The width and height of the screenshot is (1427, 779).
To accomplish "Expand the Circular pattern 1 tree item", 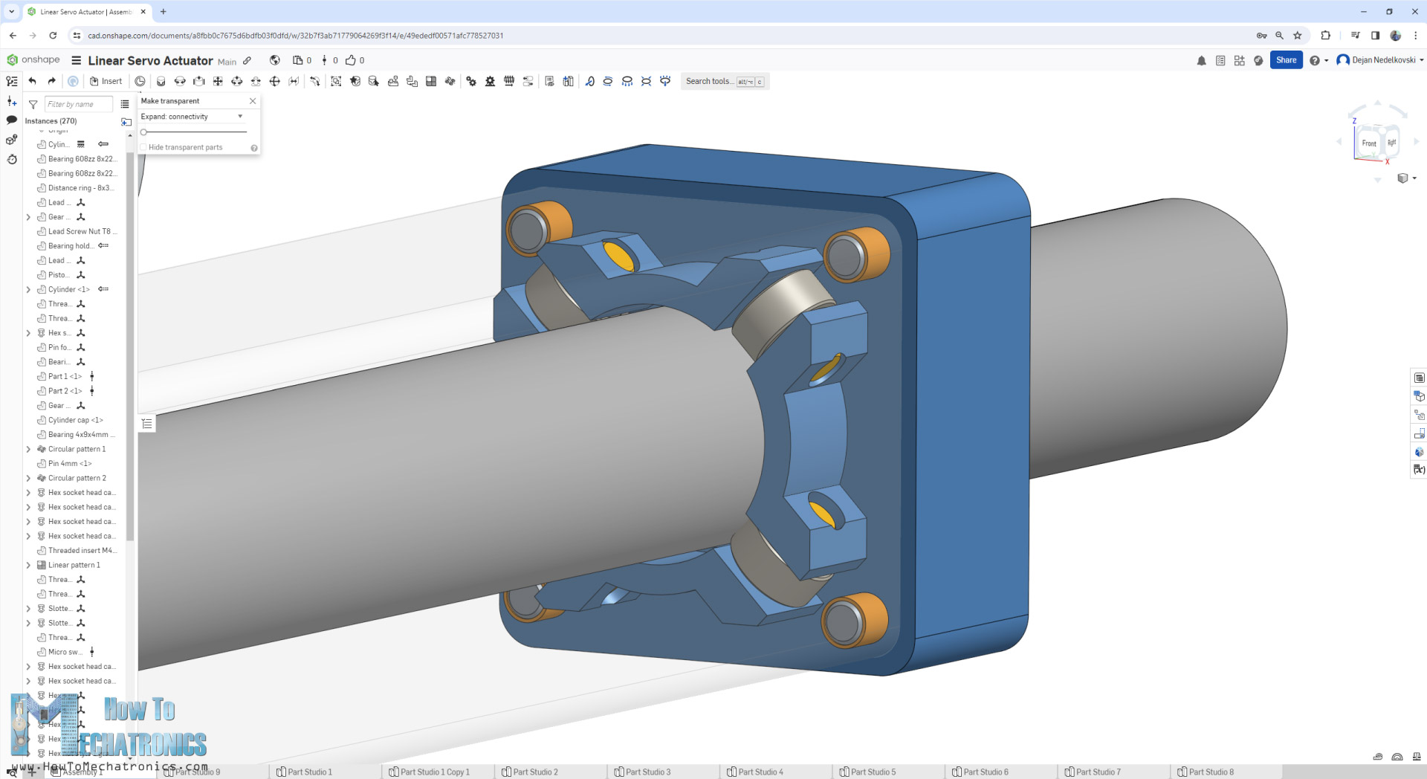I will coord(28,449).
